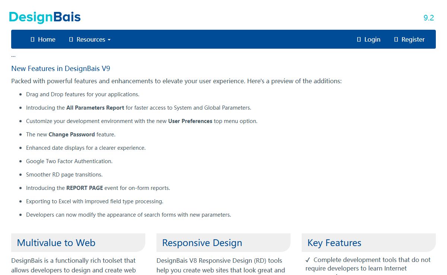Click the ellipsis below the navigation bar
447x275 pixels.
(13, 56)
